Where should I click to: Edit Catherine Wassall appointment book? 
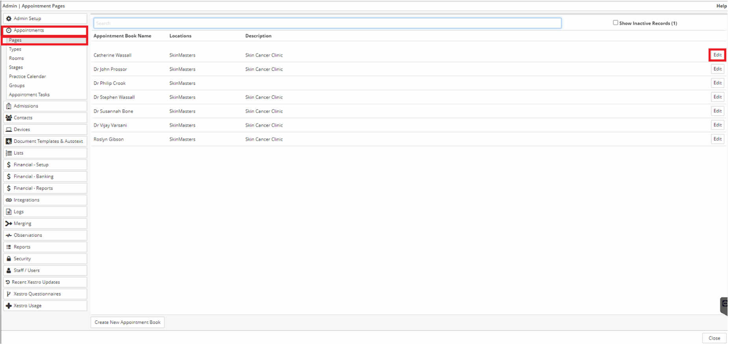pyautogui.click(x=717, y=55)
